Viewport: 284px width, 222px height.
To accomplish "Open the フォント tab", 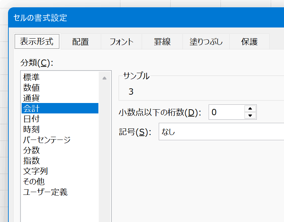I will 121,42.
